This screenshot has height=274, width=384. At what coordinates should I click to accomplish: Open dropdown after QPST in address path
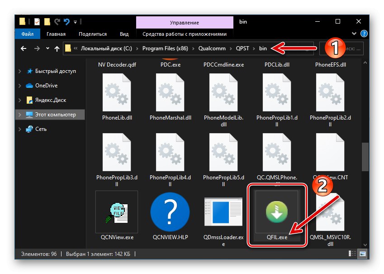[254, 48]
